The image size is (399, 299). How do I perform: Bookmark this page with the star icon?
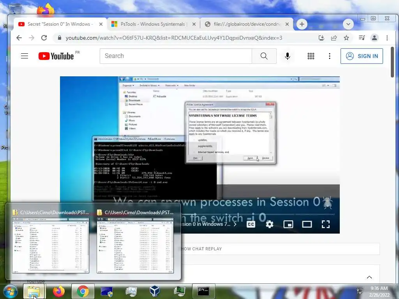(x=346, y=38)
